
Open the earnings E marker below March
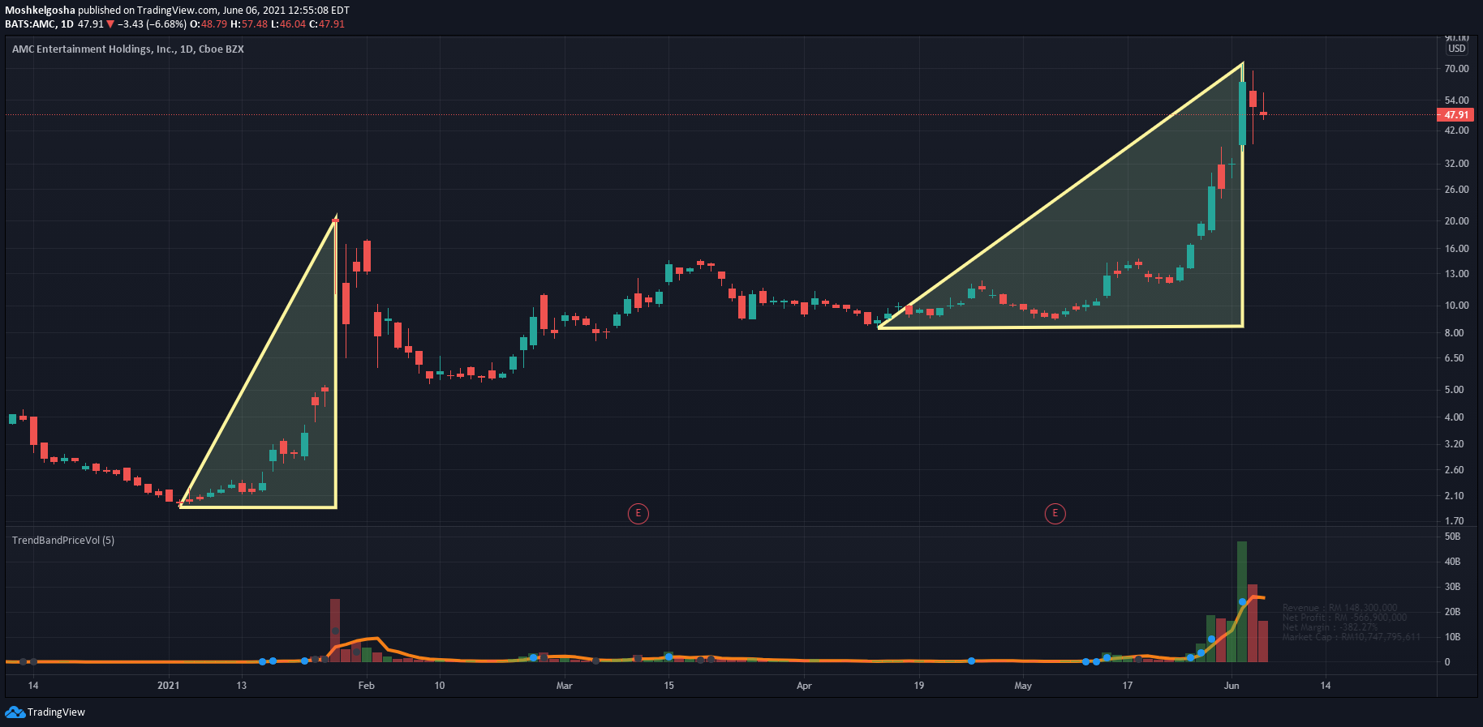click(x=638, y=513)
